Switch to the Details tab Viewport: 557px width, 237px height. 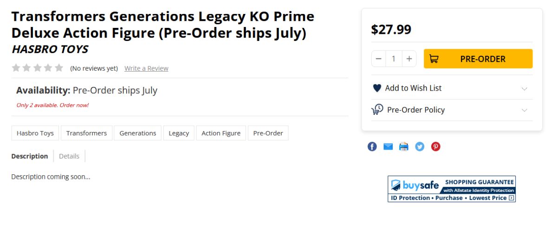(69, 156)
